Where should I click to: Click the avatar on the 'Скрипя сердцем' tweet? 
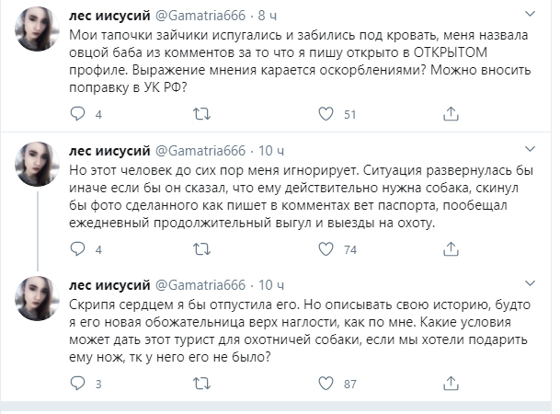point(40,302)
